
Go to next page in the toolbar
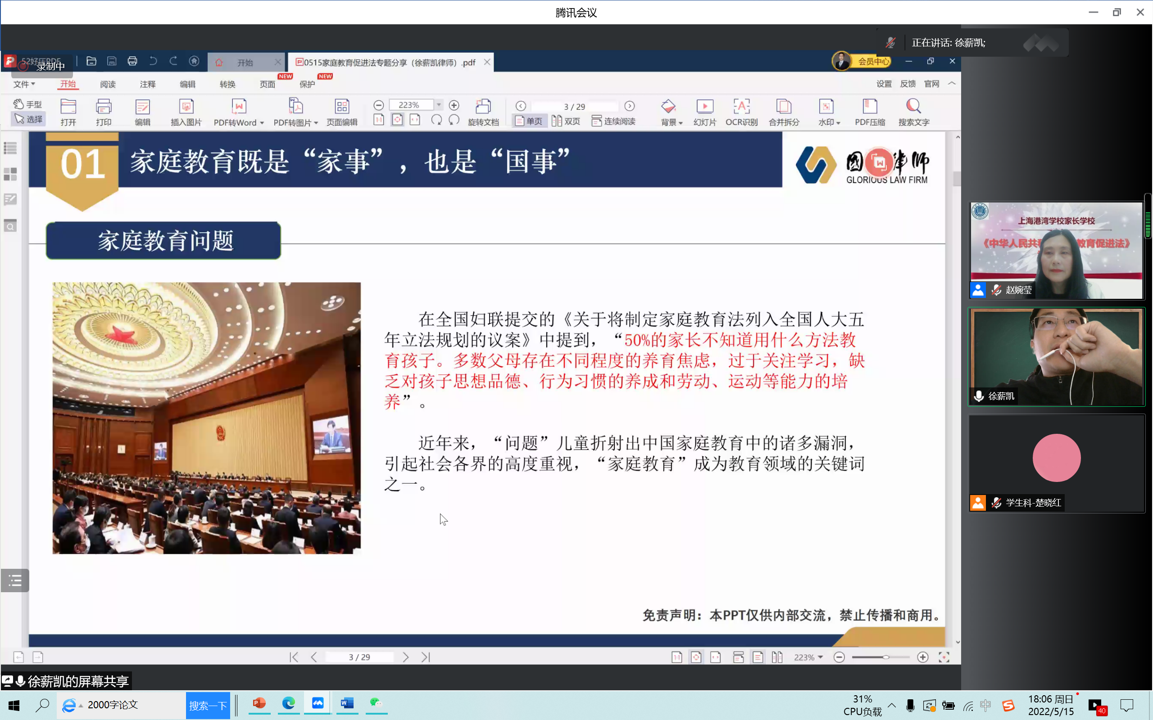click(x=629, y=106)
